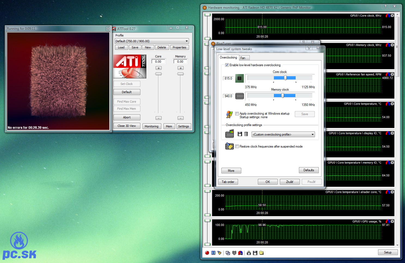Pause hardware monitoring with the blue pause icon
This screenshot has width=405, height=263.
pyautogui.click(x=213, y=253)
